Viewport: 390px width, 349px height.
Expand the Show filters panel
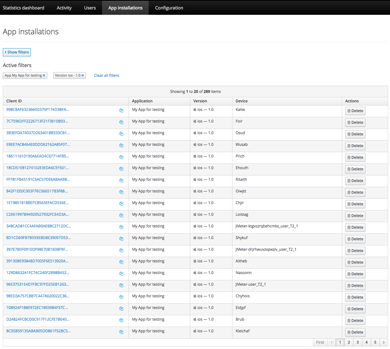17,52
